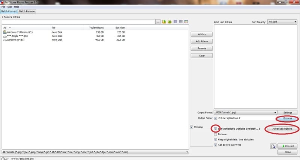The width and height of the screenshot is (300, 160).
Task: Click the 40,0 GB total size cell
Action: point(99,40)
